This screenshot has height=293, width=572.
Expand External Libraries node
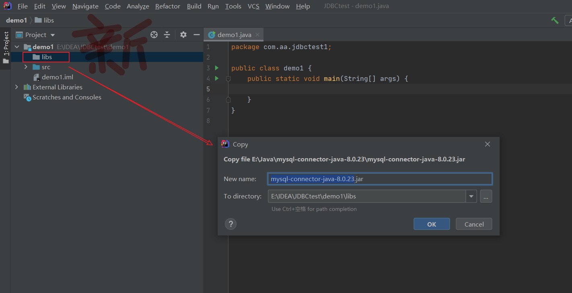16,87
